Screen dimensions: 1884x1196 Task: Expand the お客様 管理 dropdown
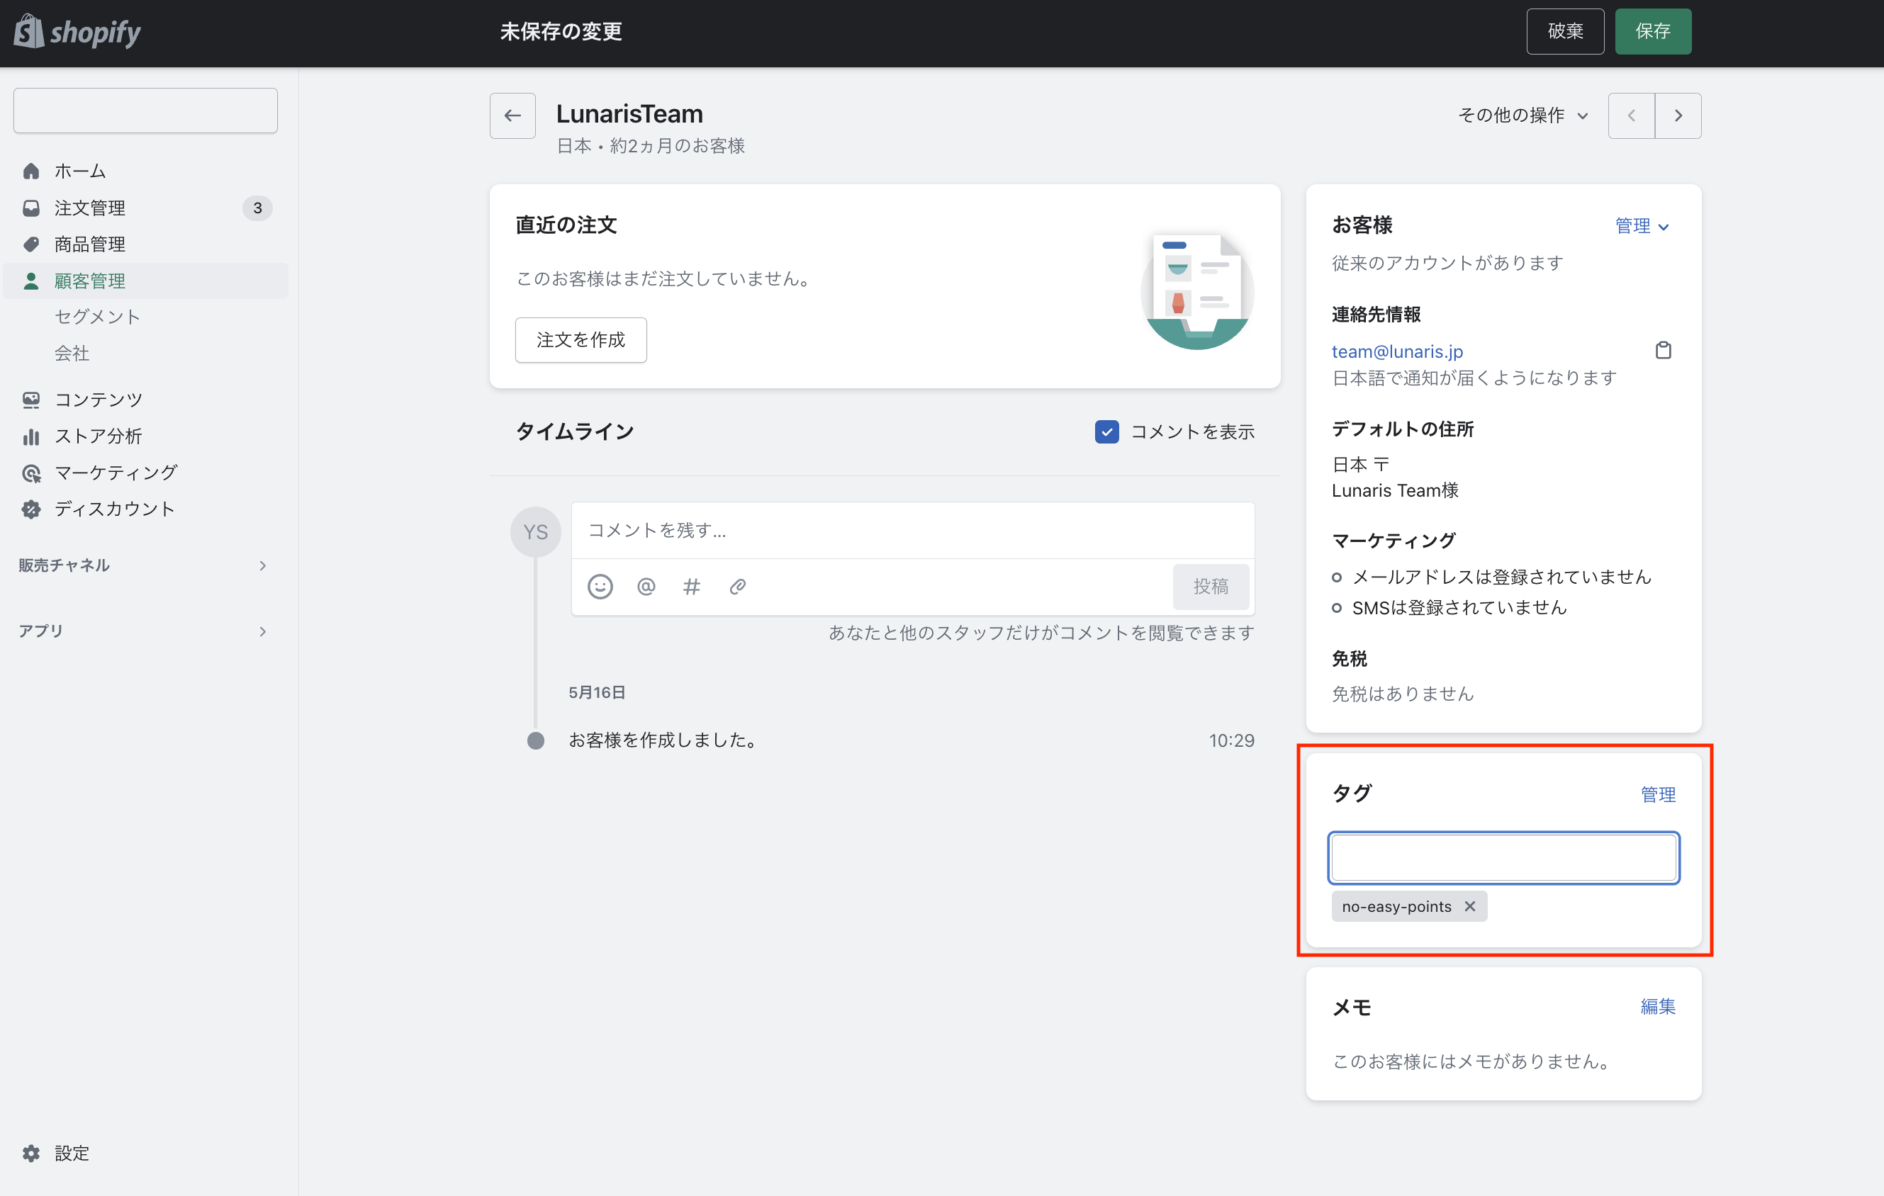[x=1642, y=226]
